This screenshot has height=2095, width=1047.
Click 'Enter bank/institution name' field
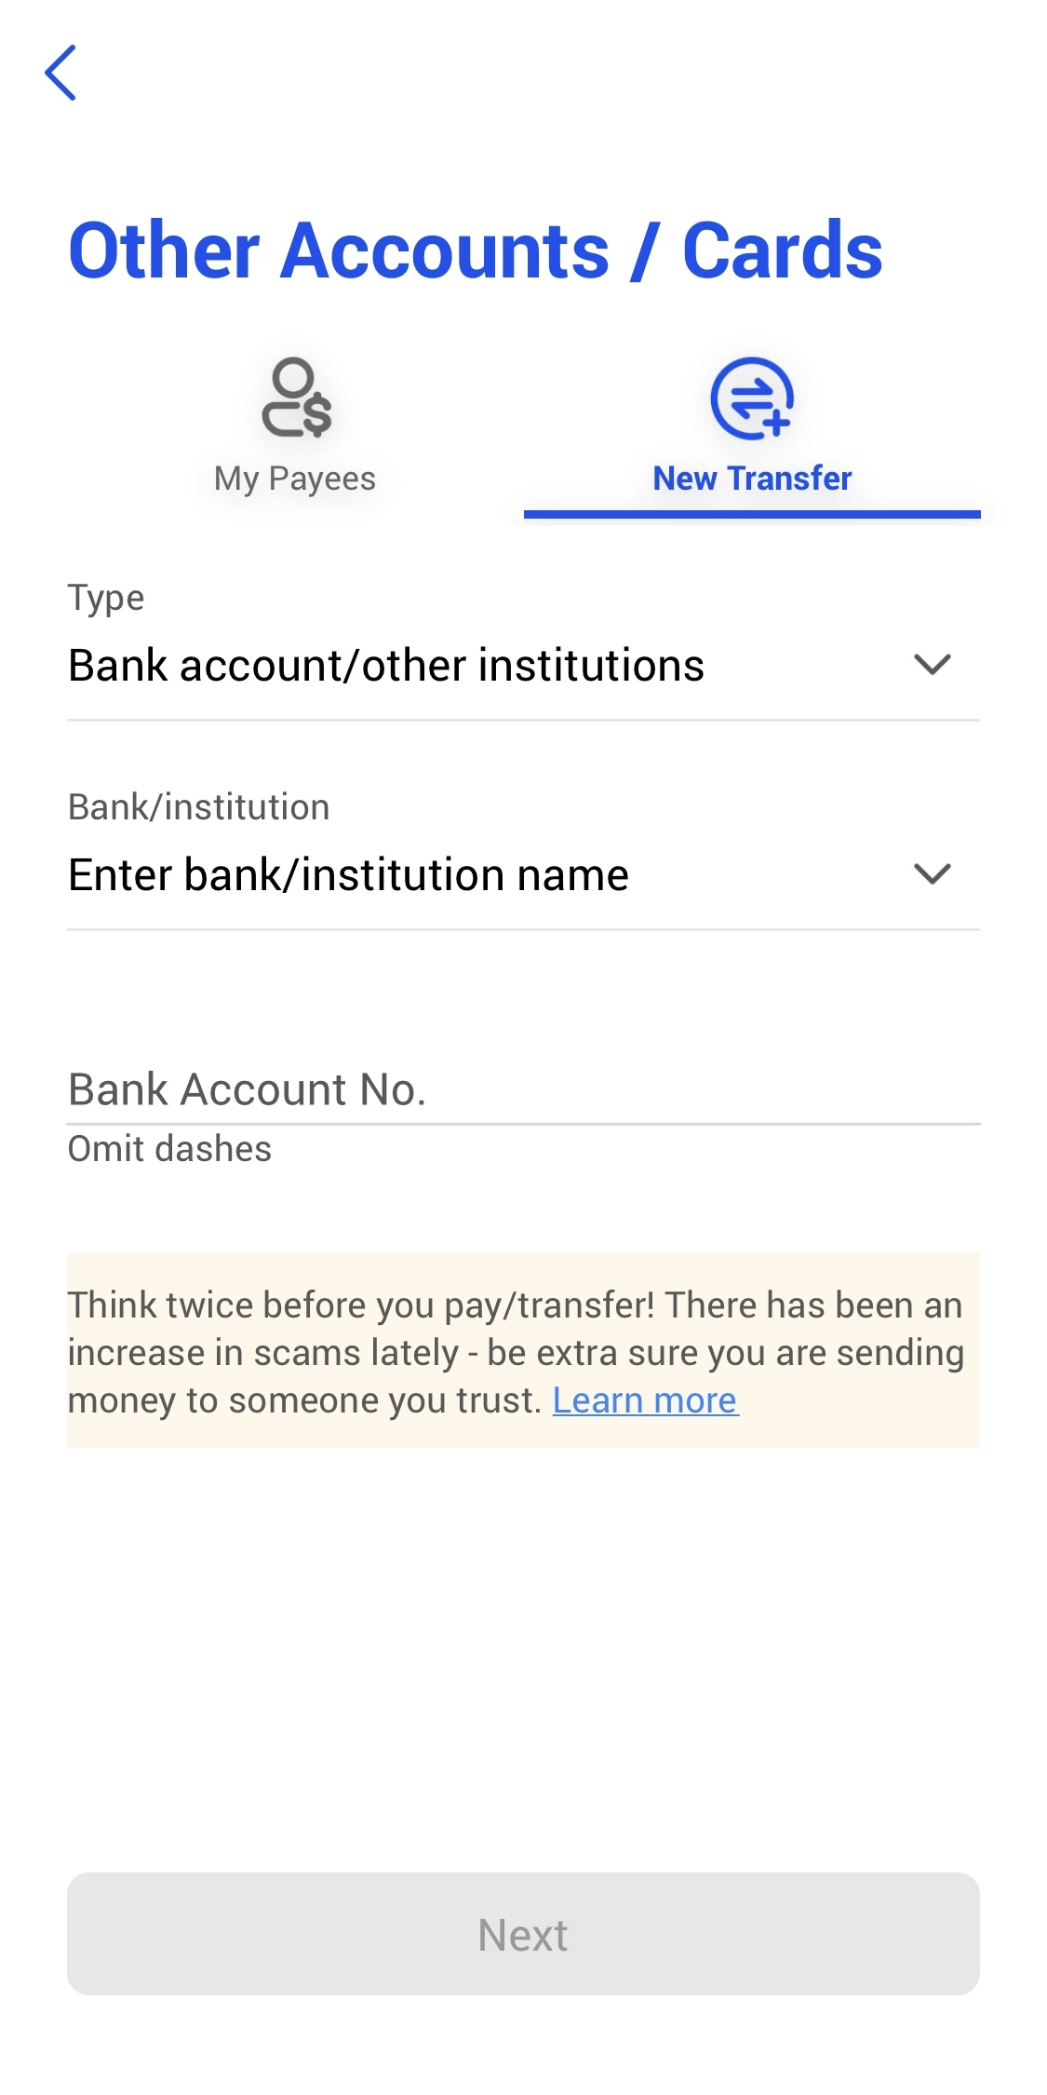point(349,875)
